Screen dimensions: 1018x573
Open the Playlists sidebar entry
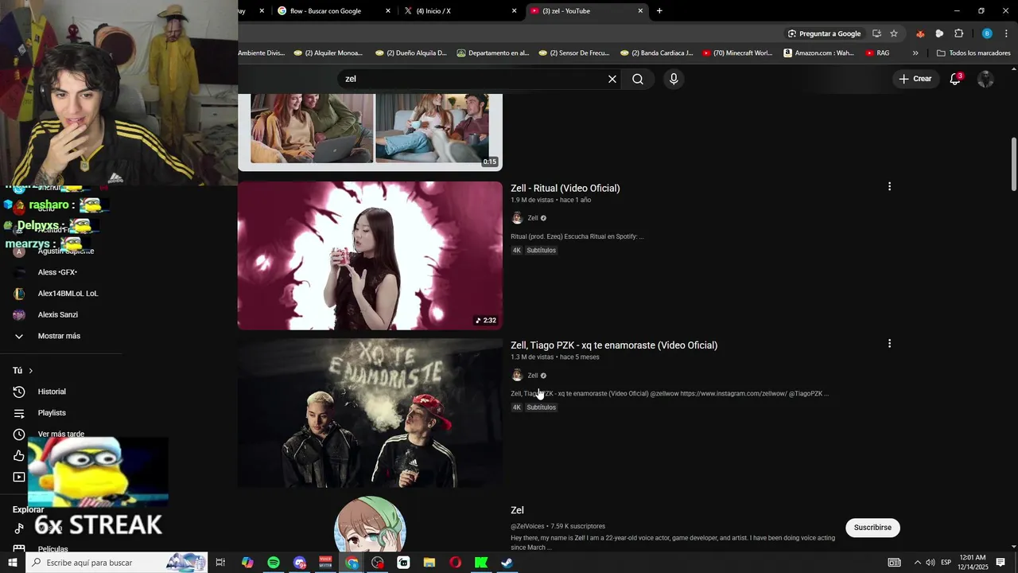coord(52,413)
